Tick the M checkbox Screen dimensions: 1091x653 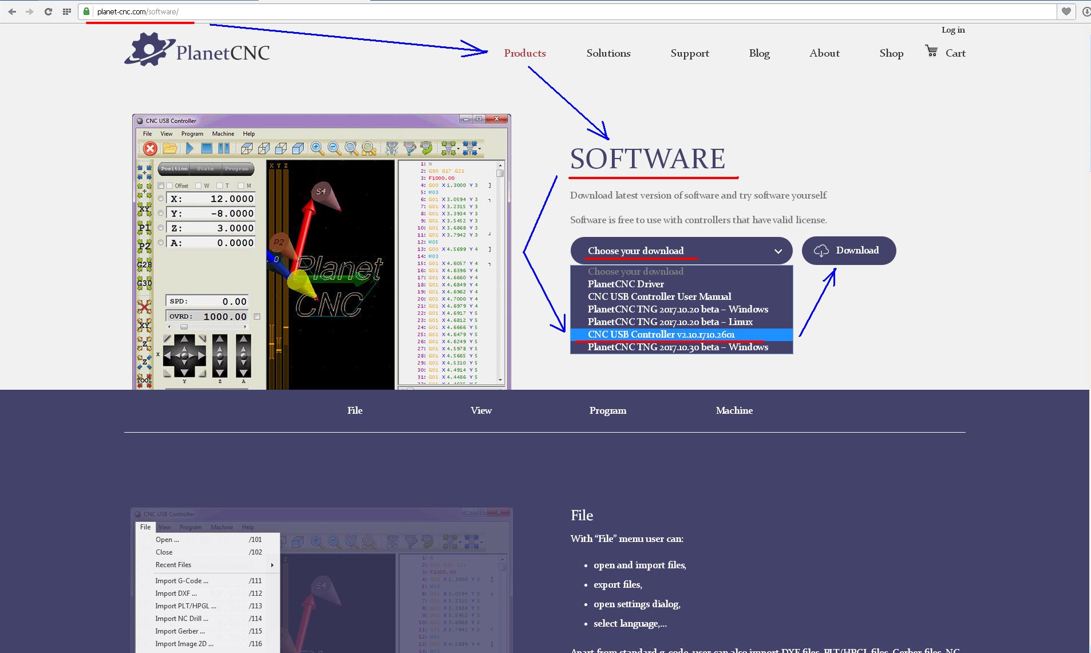pos(241,185)
